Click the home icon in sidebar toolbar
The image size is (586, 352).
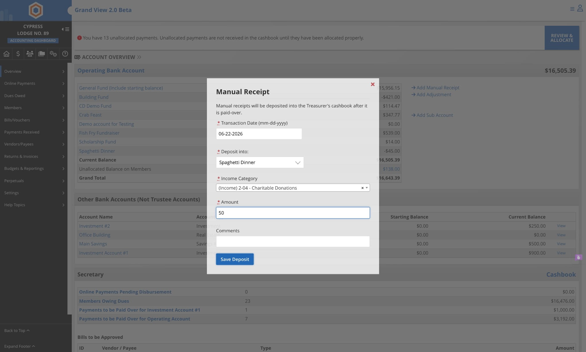[6, 54]
